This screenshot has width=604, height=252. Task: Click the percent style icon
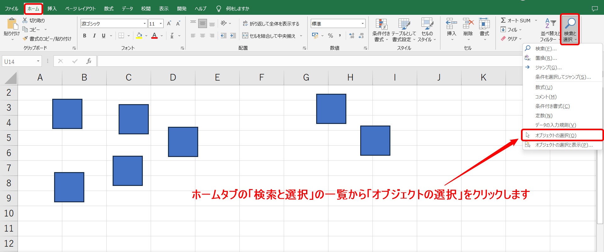pos(330,36)
